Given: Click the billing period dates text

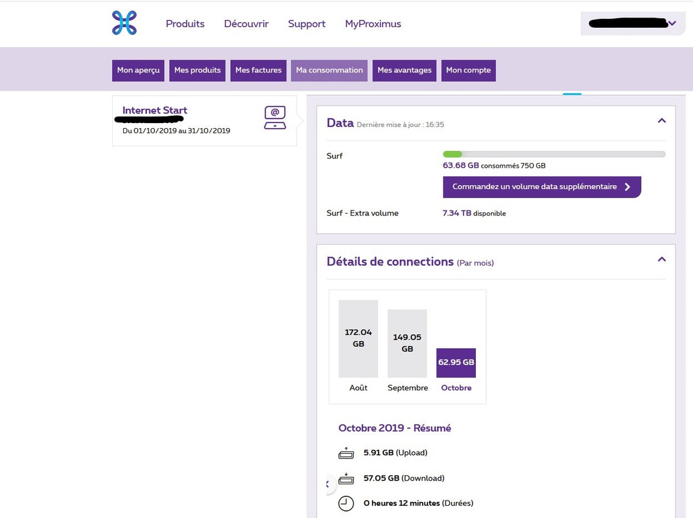Looking at the screenshot, I should pyautogui.click(x=176, y=131).
